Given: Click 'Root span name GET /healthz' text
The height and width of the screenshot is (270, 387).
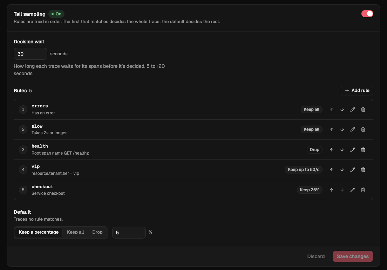Looking at the screenshot, I should [x=60, y=153].
